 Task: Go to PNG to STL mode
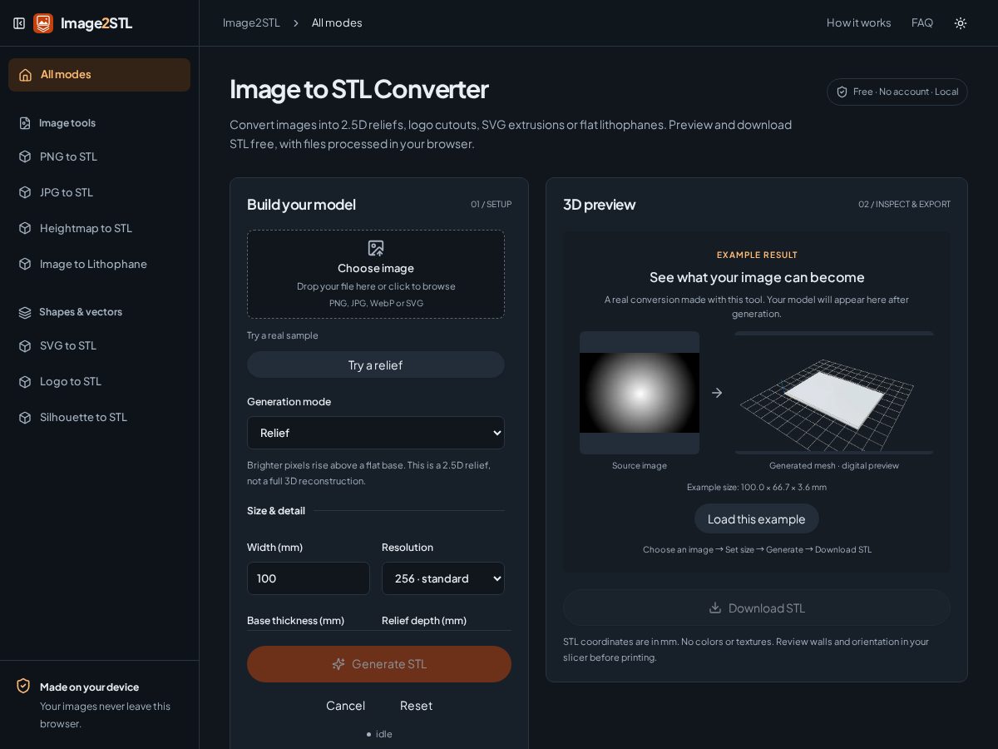point(99,156)
